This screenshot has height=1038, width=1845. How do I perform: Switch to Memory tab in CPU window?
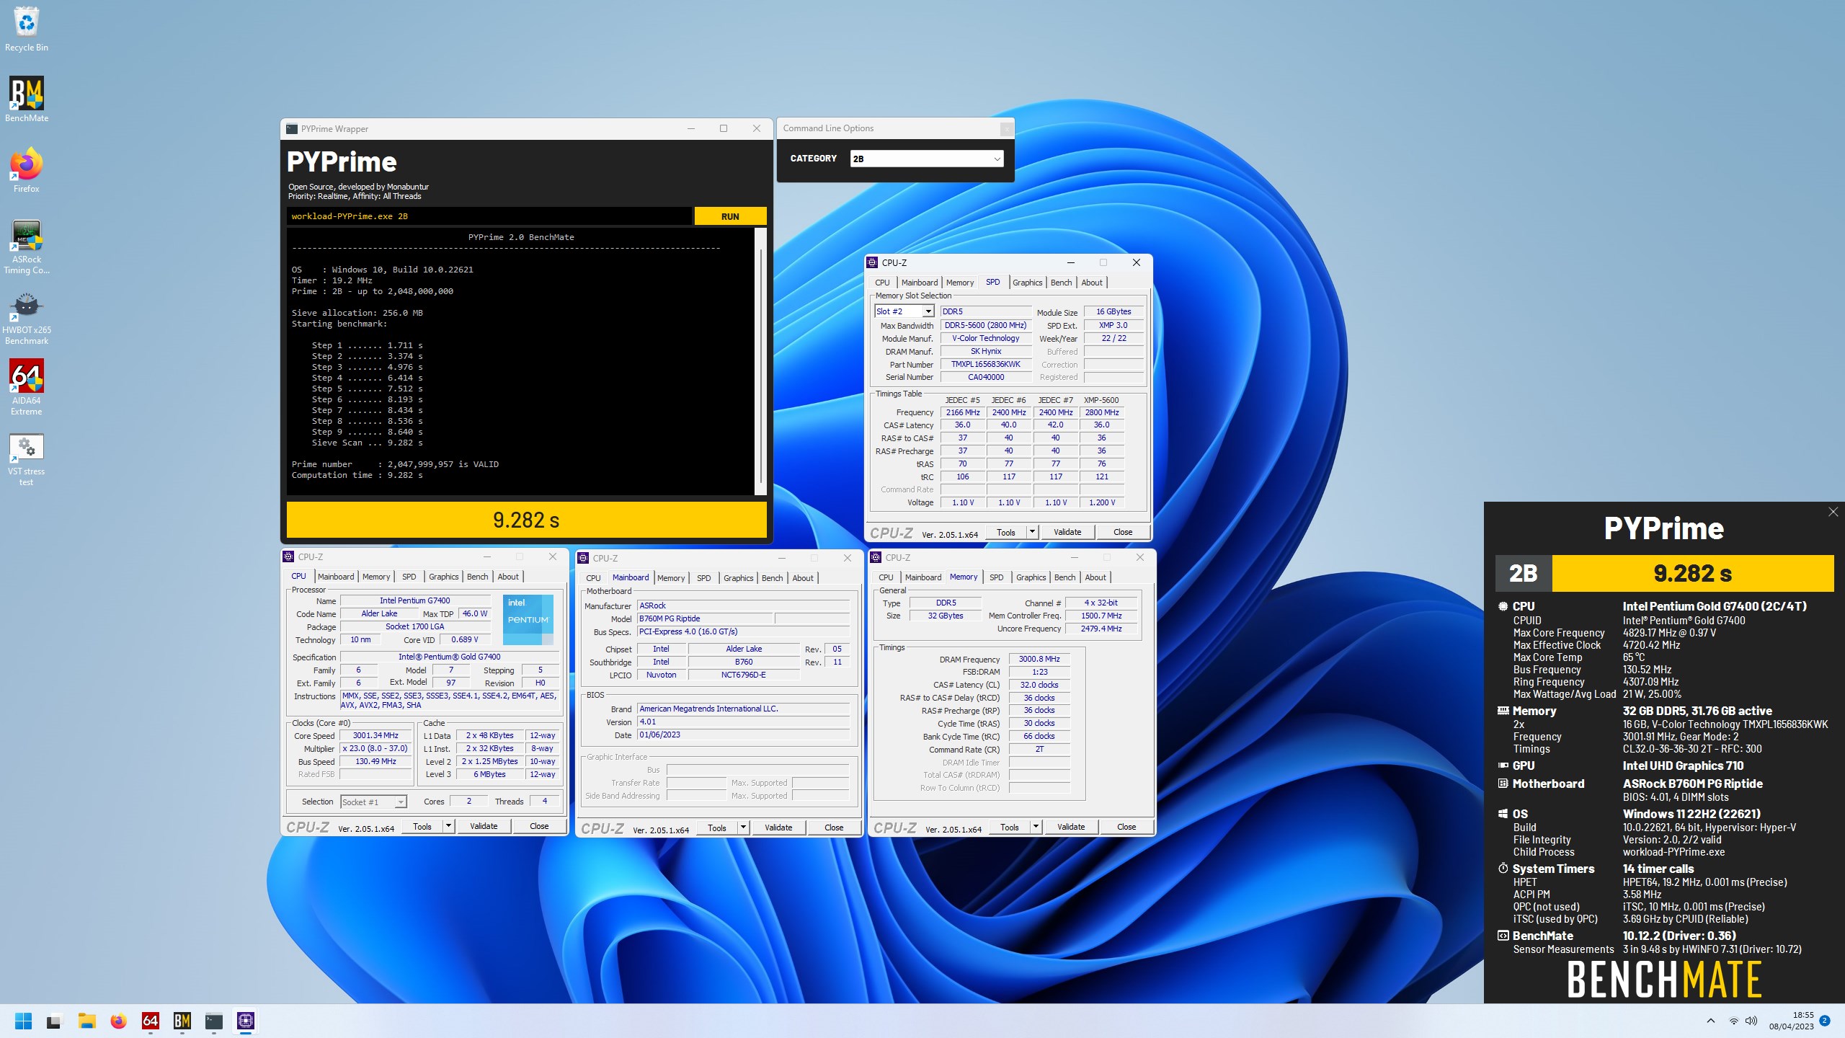[x=376, y=577]
